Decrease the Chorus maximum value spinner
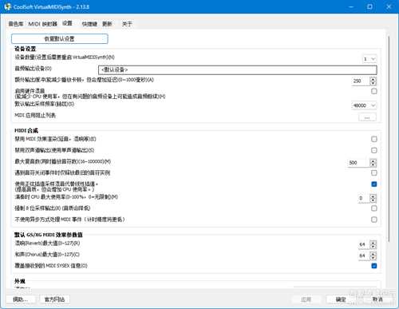Viewport: 399px width, 309px height. [373, 258]
